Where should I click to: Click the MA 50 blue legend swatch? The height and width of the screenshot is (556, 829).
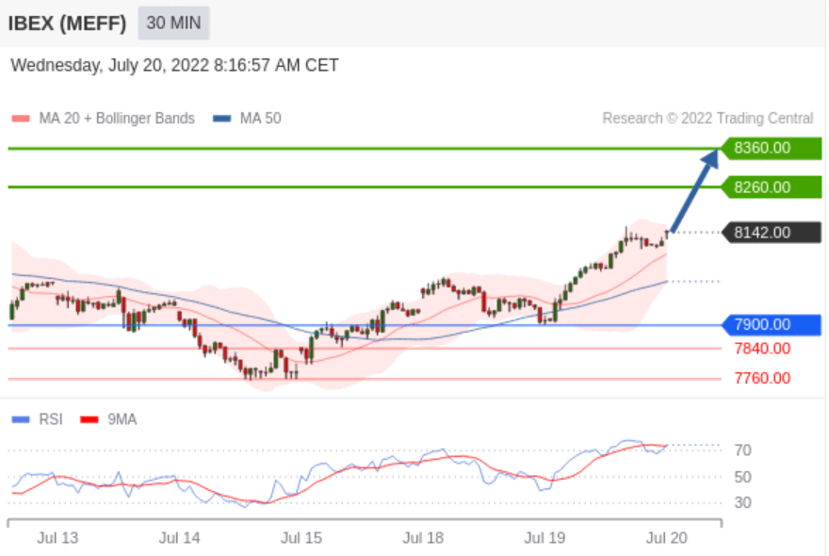tap(222, 119)
